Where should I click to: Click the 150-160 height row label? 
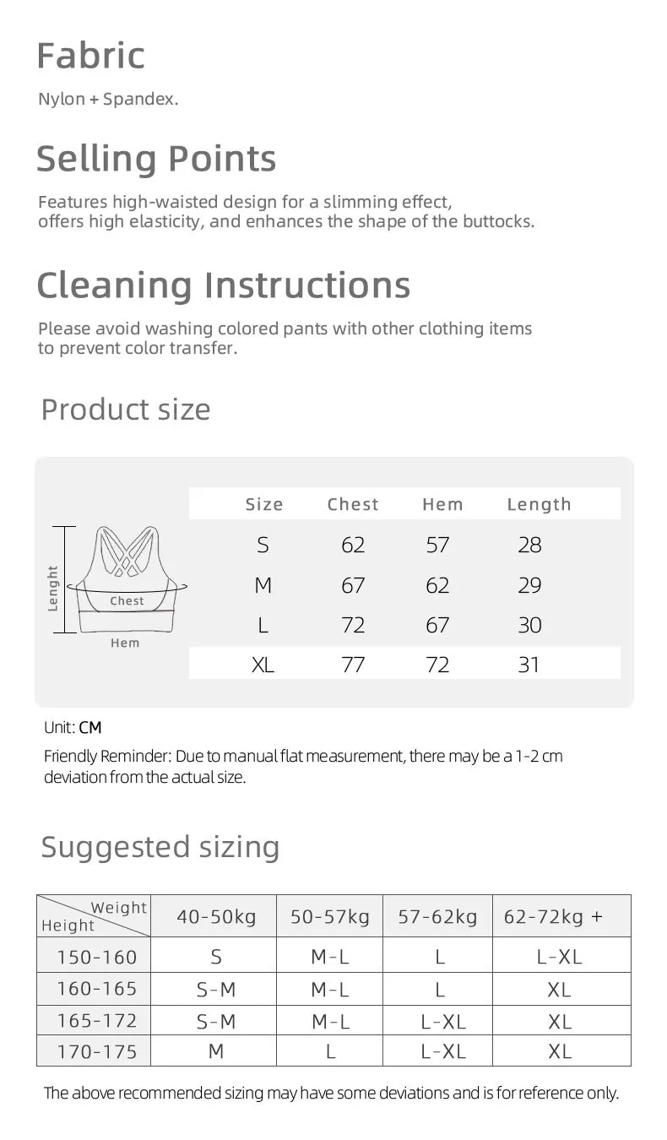point(96,957)
